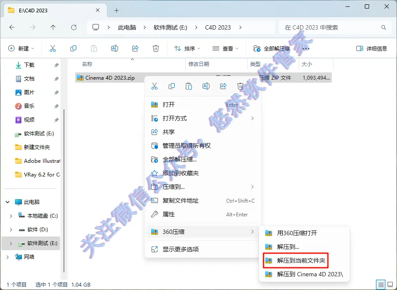Open the 打开方式 submenu
The width and height of the screenshot is (397, 290).
[203, 118]
